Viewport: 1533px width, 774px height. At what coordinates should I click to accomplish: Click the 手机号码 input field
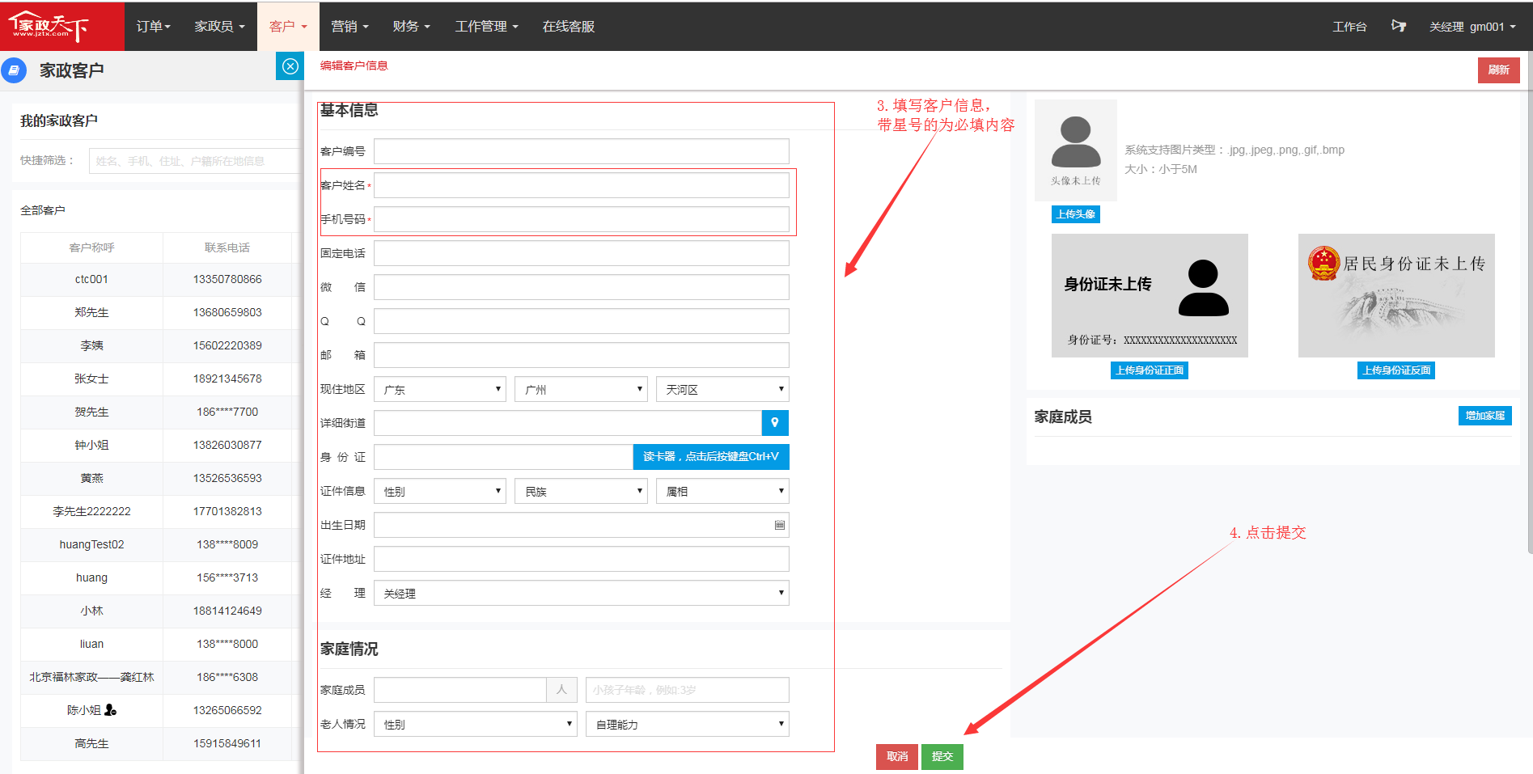click(x=582, y=219)
